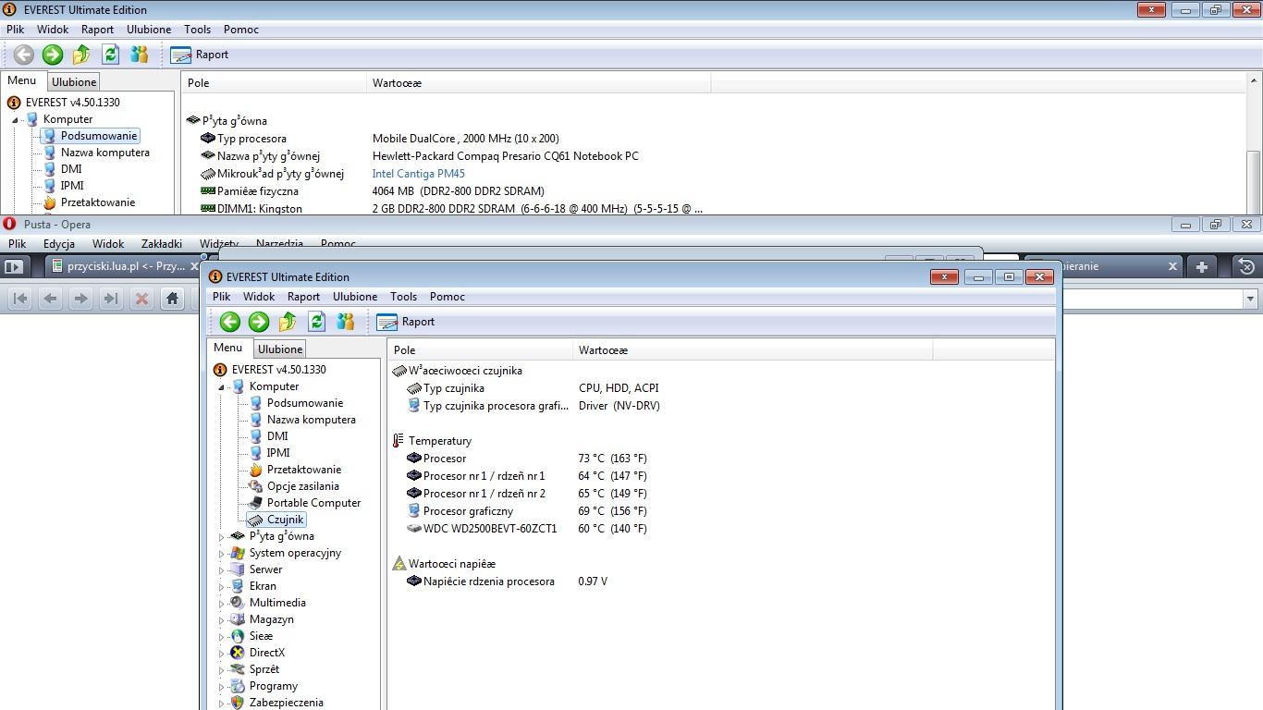Click Napięcie rdzenia procesora row icon
The image size is (1263, 710).
[x=414, y=581]
